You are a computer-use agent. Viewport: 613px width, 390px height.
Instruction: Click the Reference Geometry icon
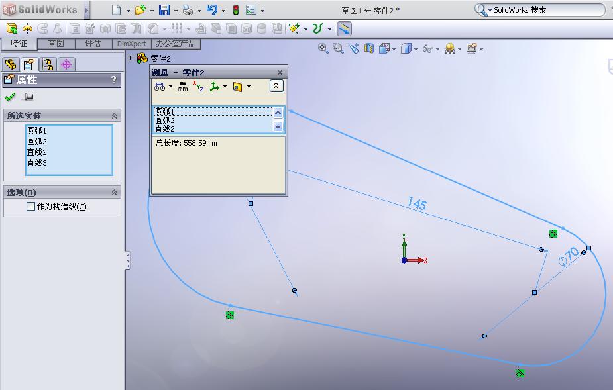point(294,28)
